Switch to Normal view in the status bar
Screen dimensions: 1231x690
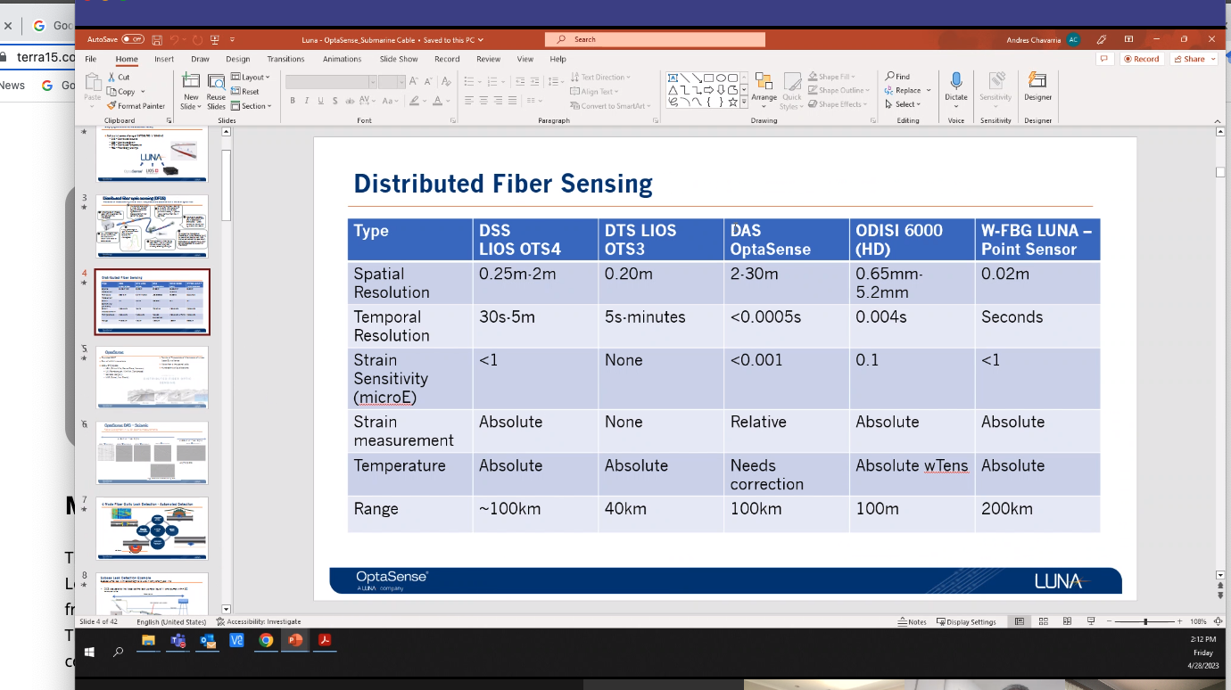[x=1019, y=621]
